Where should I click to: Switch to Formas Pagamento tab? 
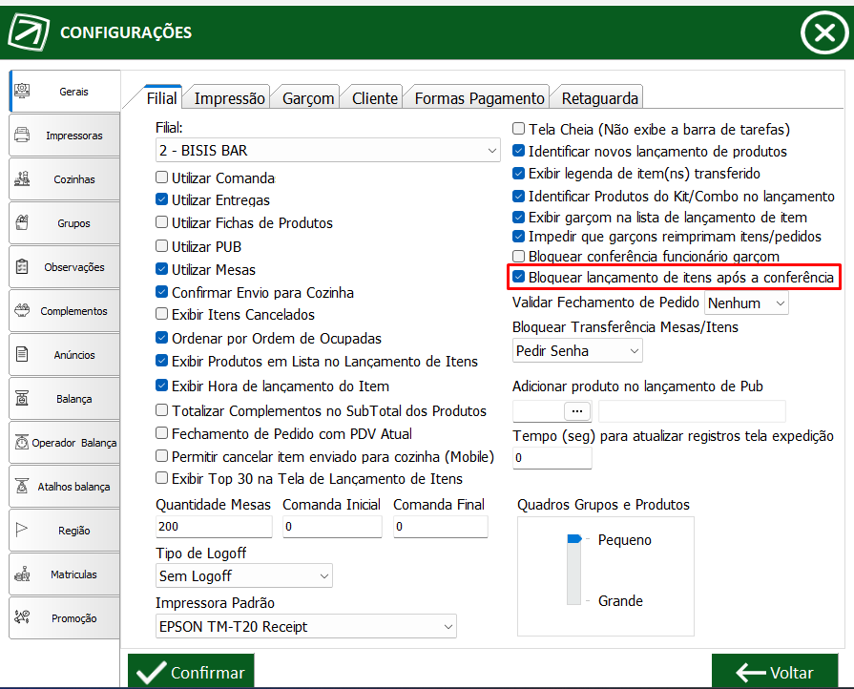[x=479, y=98]
